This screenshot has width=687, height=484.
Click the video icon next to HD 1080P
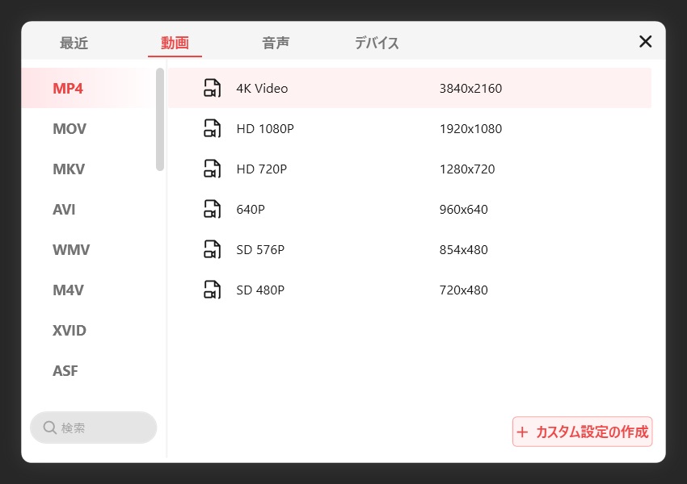[212, 128]
